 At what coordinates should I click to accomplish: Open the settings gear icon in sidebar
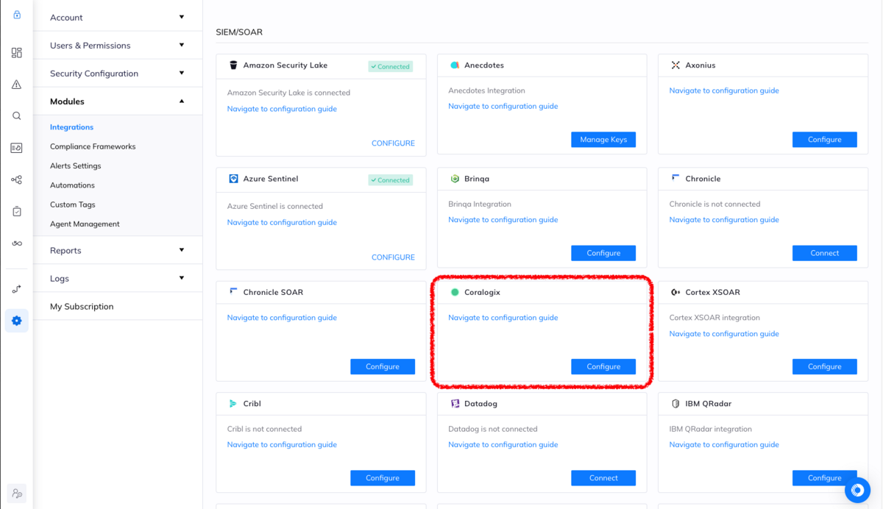(17, 321)
